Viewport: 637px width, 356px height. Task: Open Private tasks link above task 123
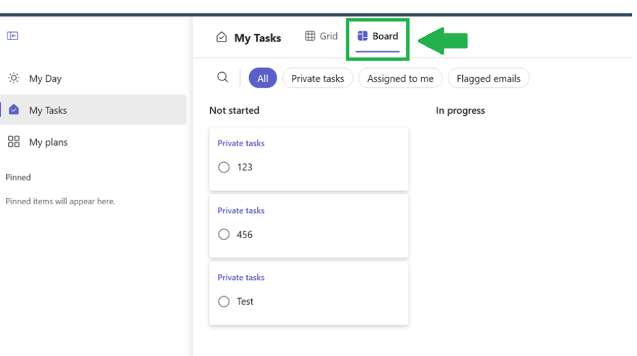click(x=241, y=143)
